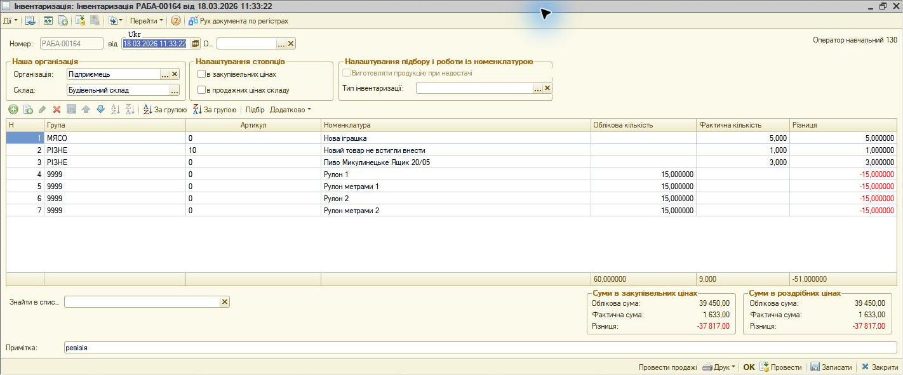Click the calendar icon beside the date field

coord(196,44)
